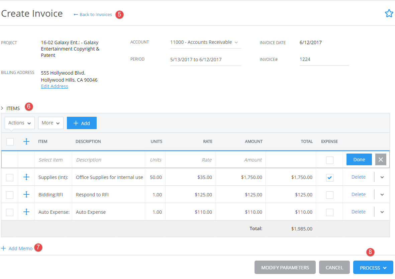Click the Period field 5/13/2017 to 6/12/2017

206,60
